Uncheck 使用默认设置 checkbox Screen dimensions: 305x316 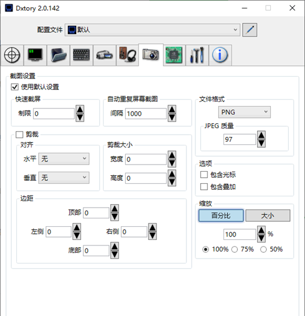(14, 87)
